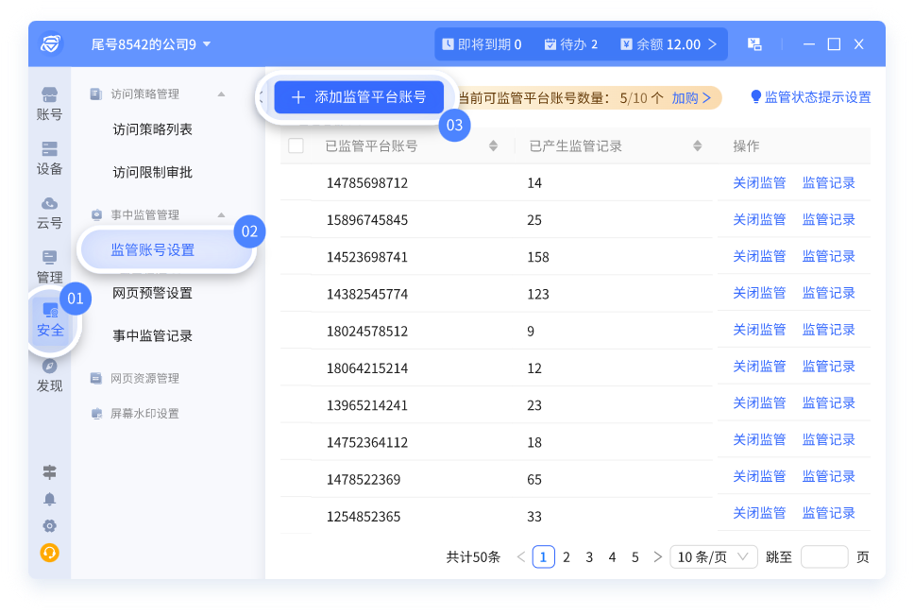Click the orange customer support headset icon

(x=49, y=553)
